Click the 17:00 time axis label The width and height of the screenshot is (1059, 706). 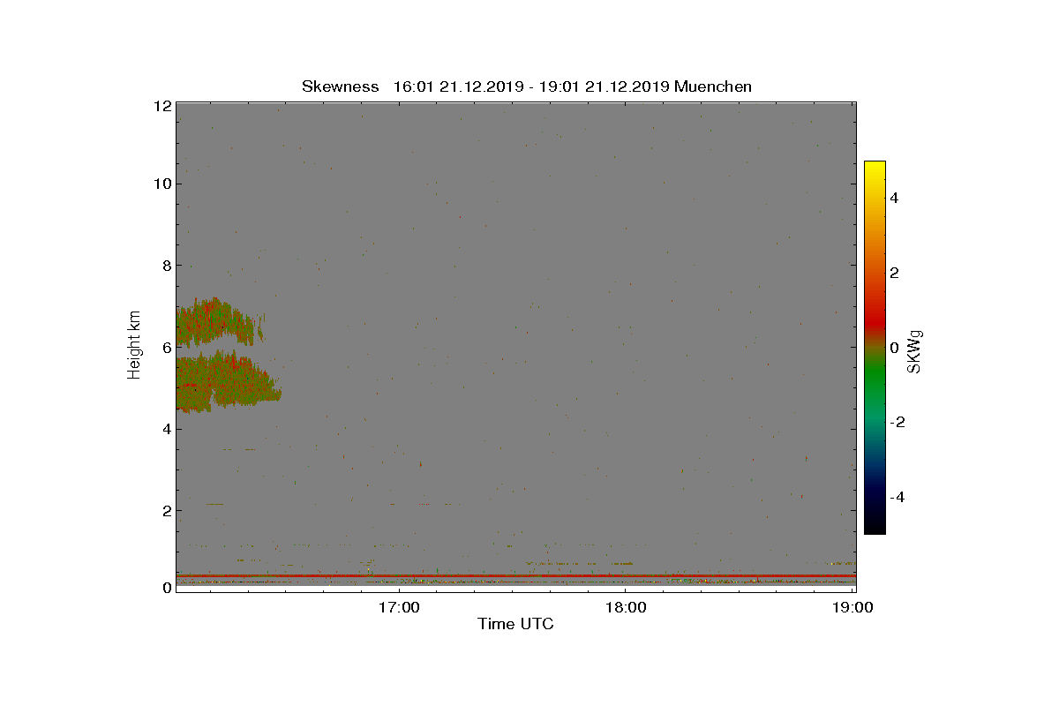[x=399, y=607]
